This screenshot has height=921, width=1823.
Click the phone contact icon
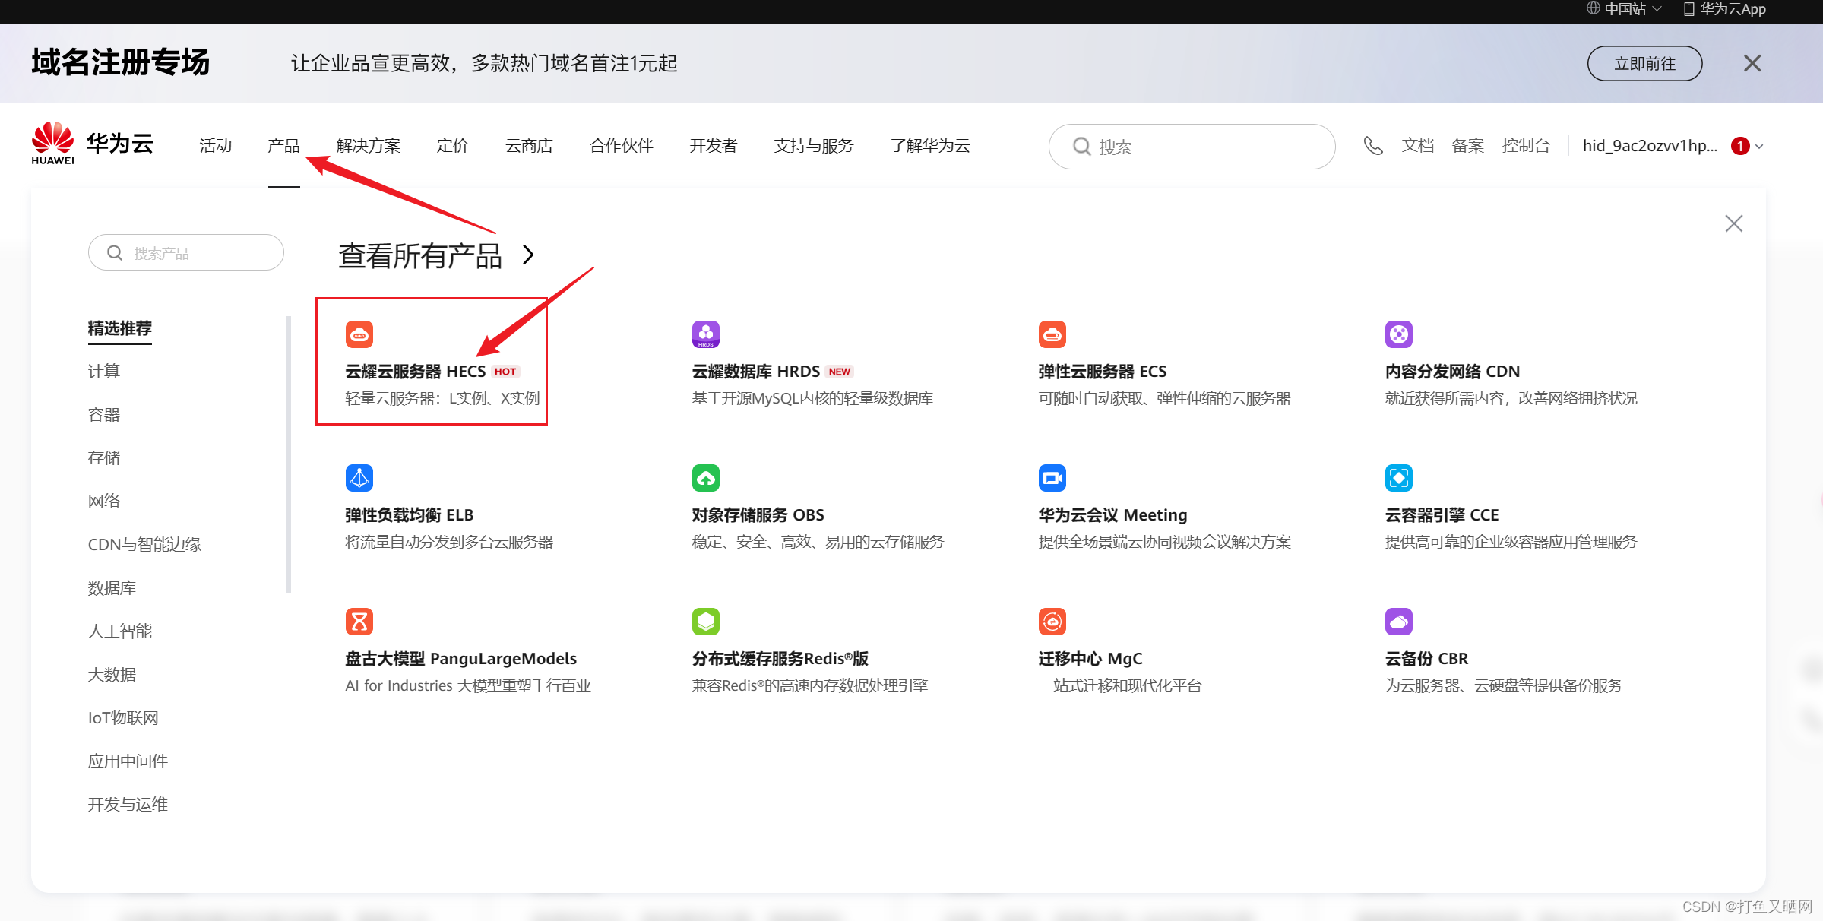pyautogui.click(x=1372, y=146)
